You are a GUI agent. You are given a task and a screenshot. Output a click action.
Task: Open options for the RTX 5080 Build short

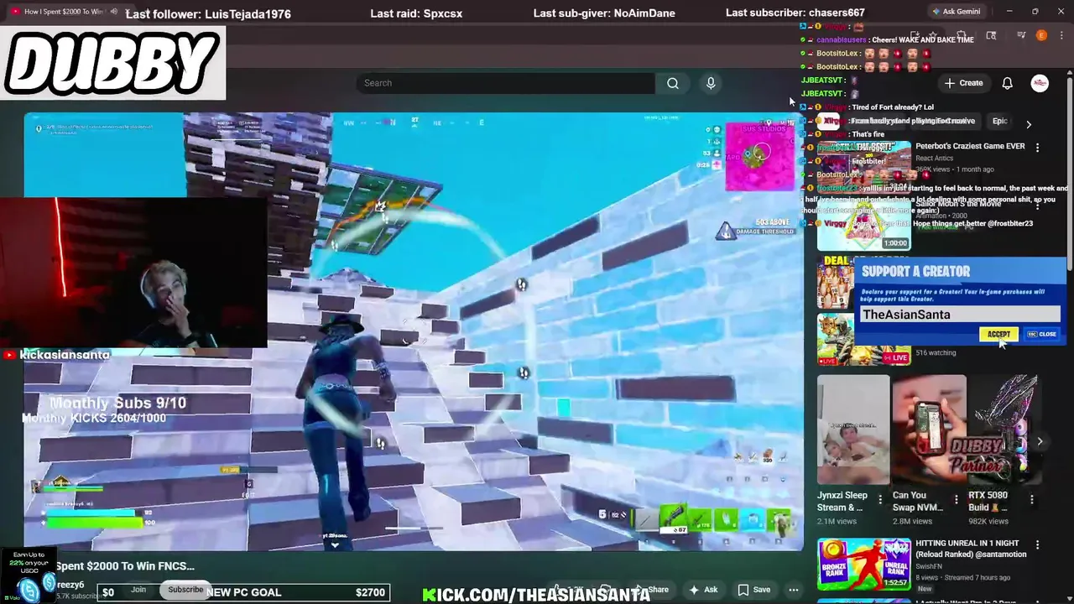[1031, 500]
